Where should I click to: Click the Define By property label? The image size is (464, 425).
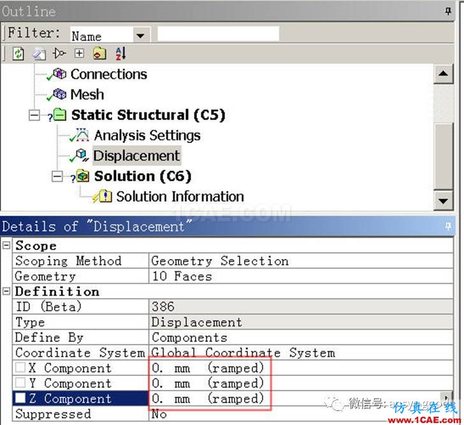[49, 338]
